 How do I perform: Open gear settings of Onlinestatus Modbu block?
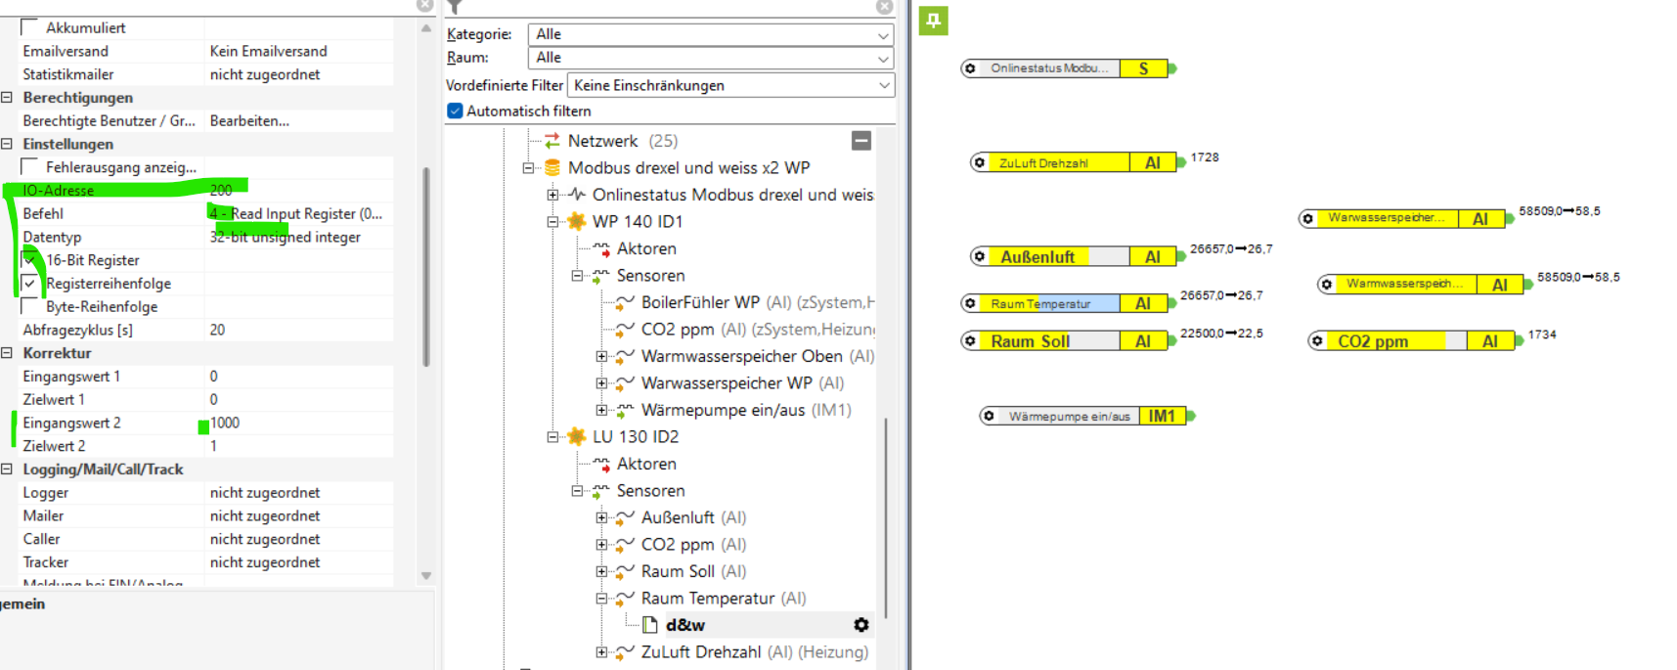coord(970,68)
